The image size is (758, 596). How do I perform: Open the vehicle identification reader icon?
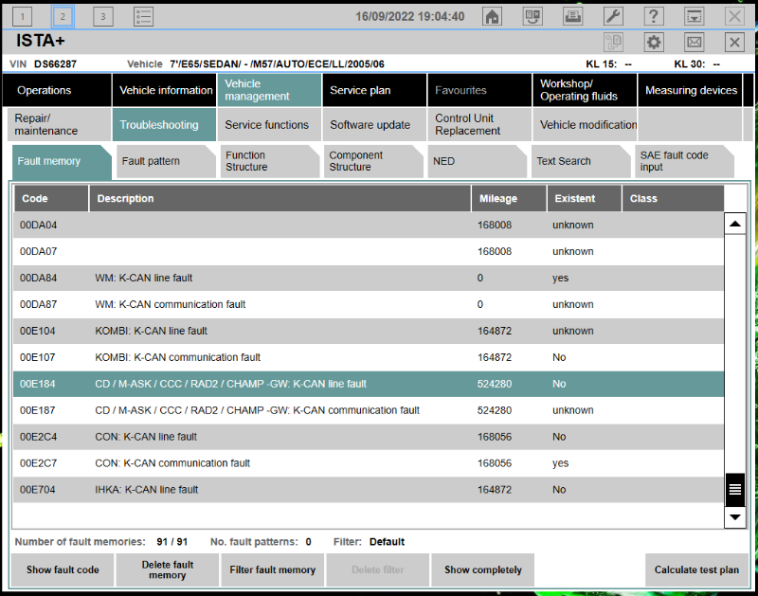tap(532, 16)
